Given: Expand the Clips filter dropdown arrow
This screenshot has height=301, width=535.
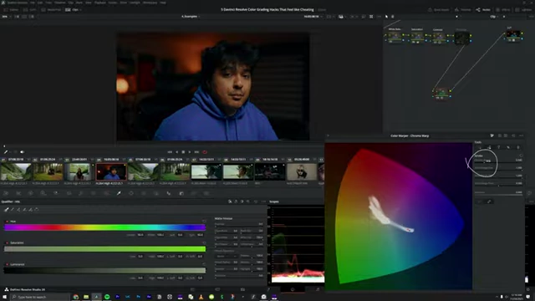Looking at the screenshot, I should pos(80,10).
